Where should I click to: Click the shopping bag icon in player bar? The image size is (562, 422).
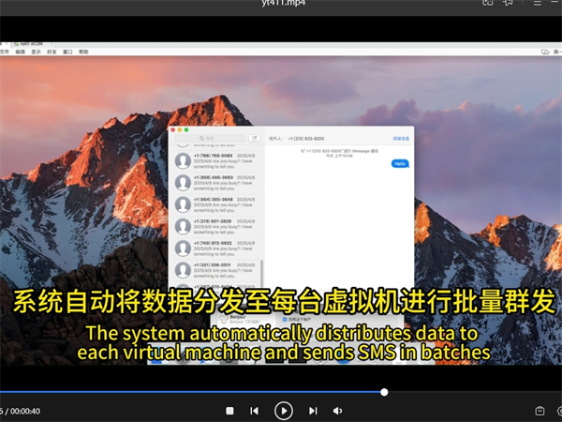point(540,410)
